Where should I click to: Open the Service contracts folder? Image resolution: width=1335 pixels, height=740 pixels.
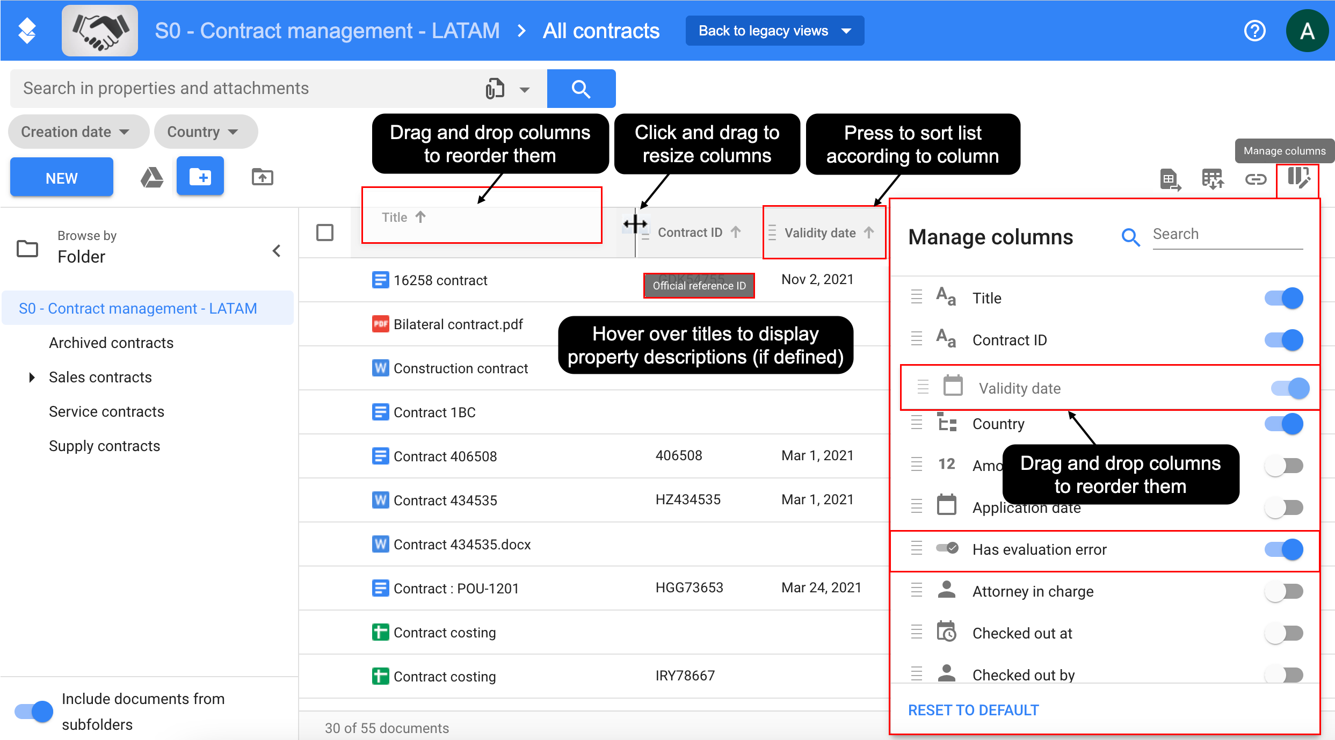coord(106,411)
